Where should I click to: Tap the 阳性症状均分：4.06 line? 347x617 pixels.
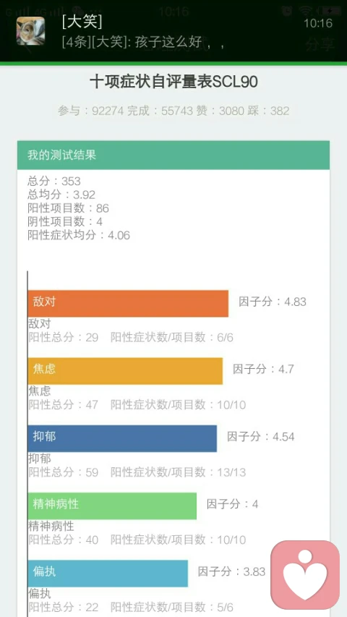click(x=79, y=235)
